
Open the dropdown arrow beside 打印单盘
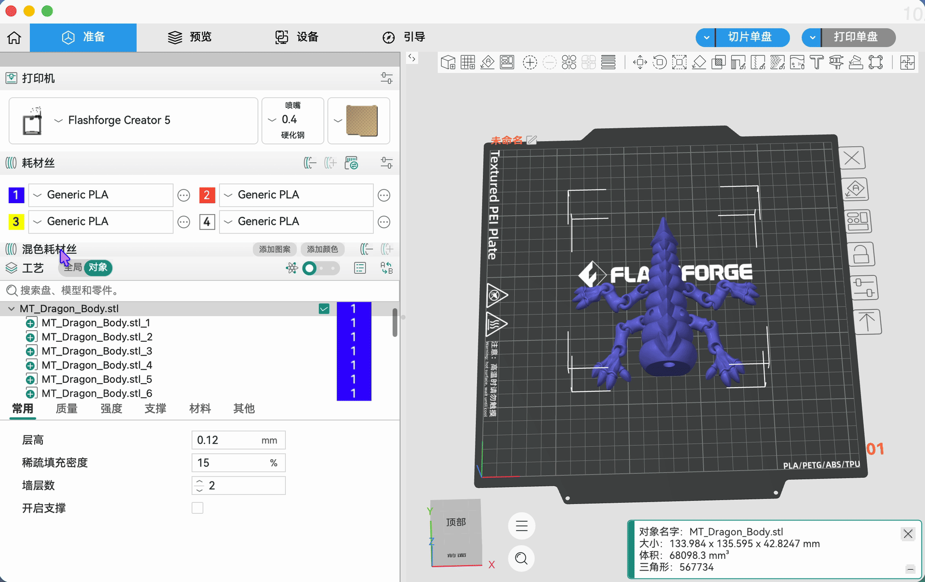pyautogui.click(x=812, y=37)
